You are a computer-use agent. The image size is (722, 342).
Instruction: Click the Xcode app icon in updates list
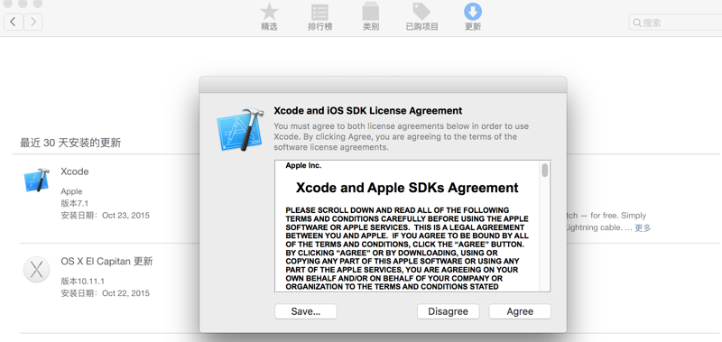pos(37,180)
